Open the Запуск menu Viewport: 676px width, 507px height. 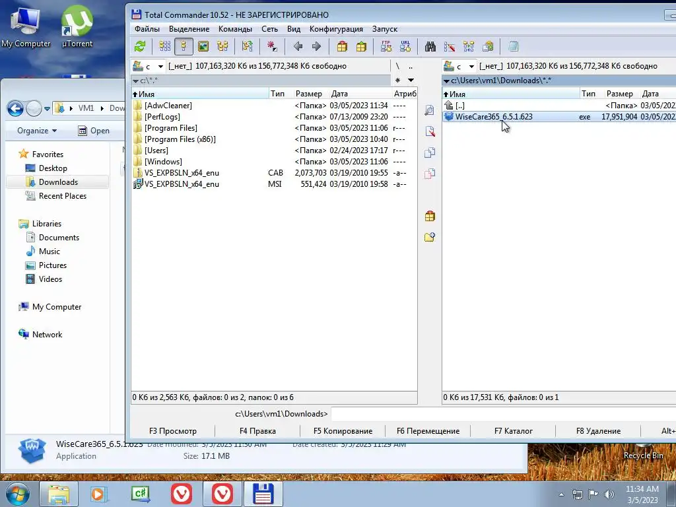385,29
